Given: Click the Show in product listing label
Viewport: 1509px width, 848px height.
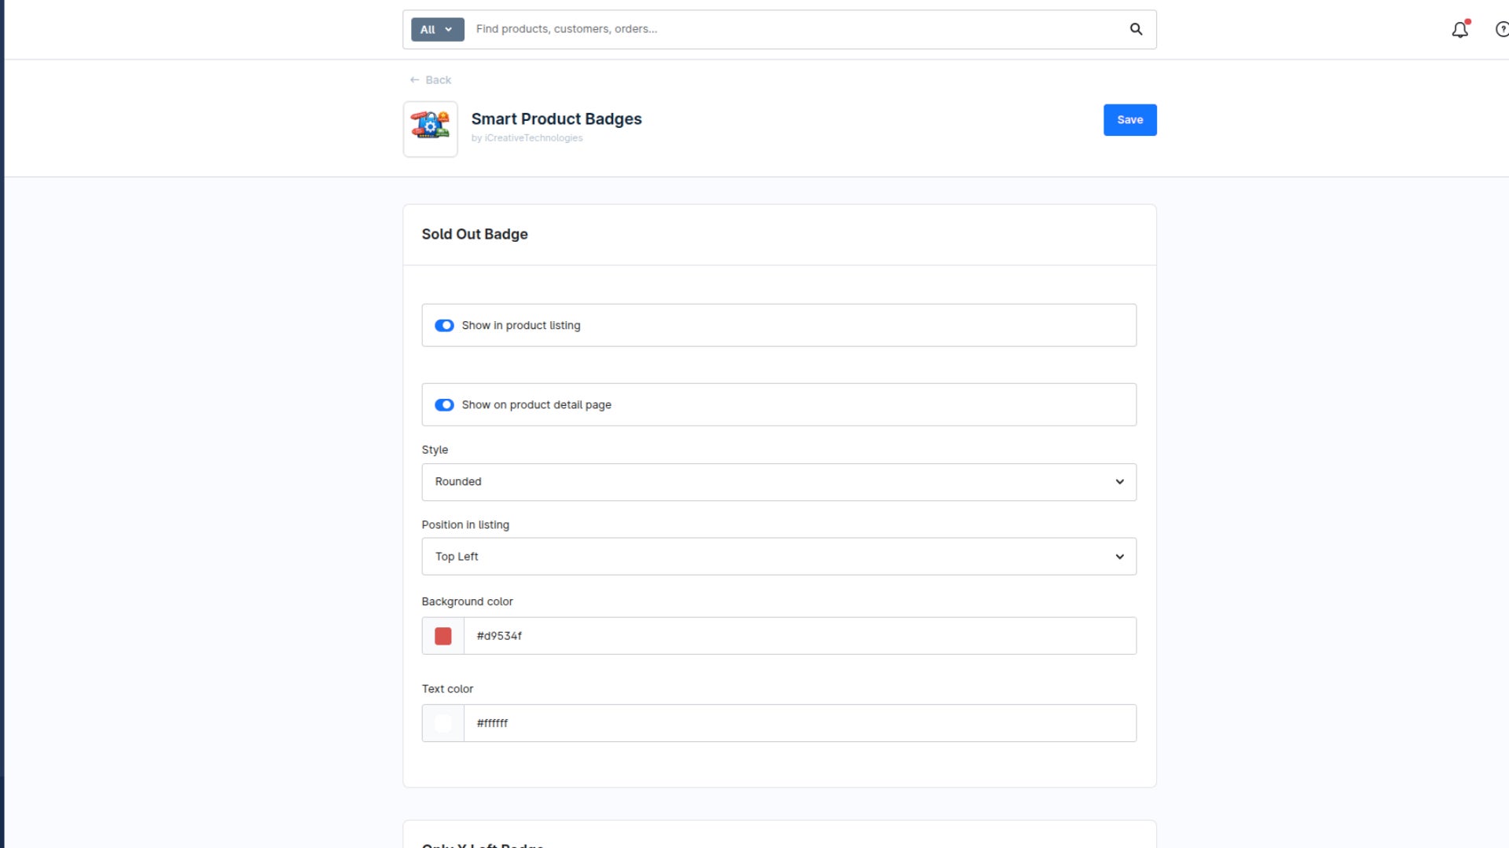Looking at the screenshot, I should click(521, 326).
